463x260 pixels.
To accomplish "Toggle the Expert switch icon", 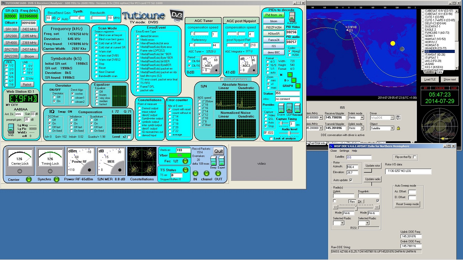I will coord(222,161).
